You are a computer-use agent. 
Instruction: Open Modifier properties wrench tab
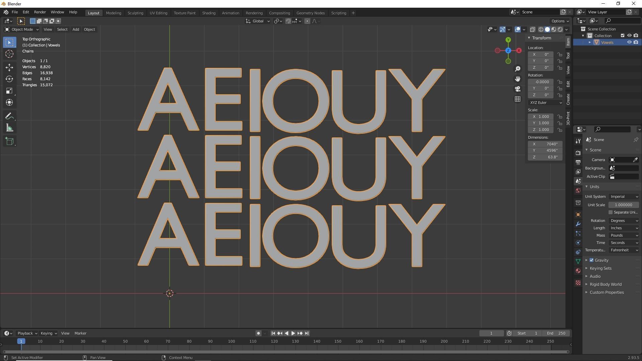578,224
